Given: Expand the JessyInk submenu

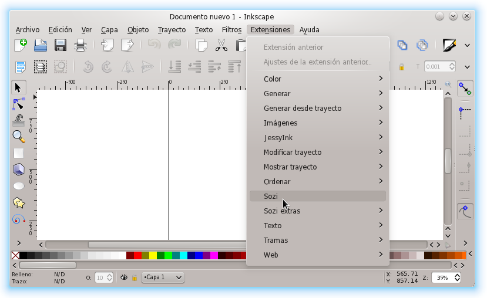Looking at the screenshot, I should click(x=318, y=137).
